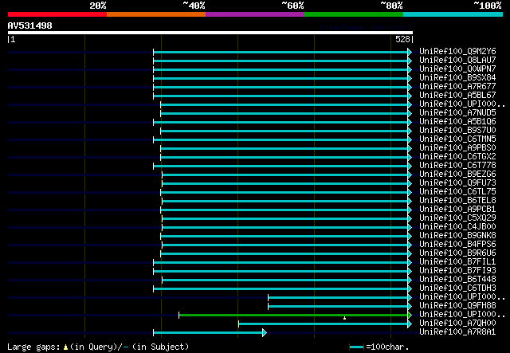This screenshot has width=510, height=353.
Task: Click the AV531498 query name
Action: 30,25
